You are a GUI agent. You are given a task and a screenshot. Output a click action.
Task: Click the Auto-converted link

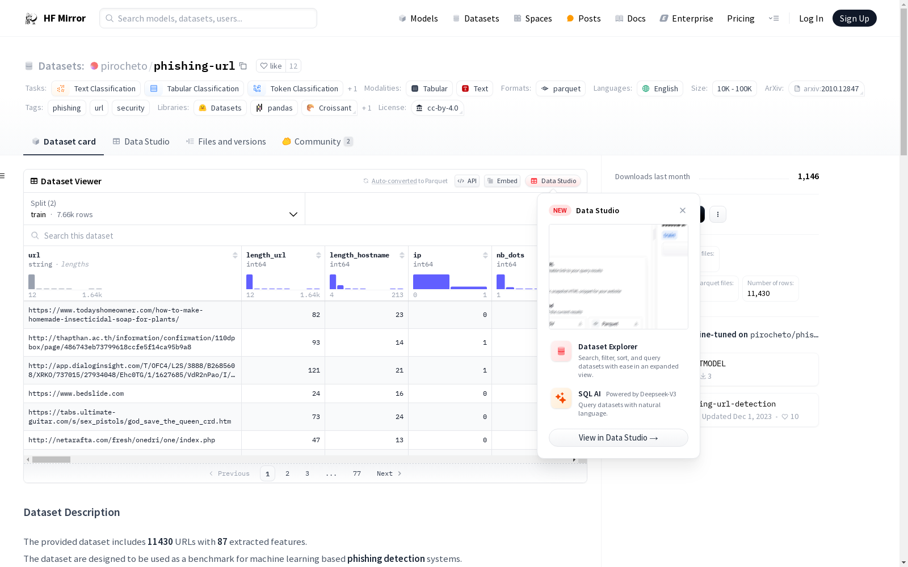tap(394, 181)
